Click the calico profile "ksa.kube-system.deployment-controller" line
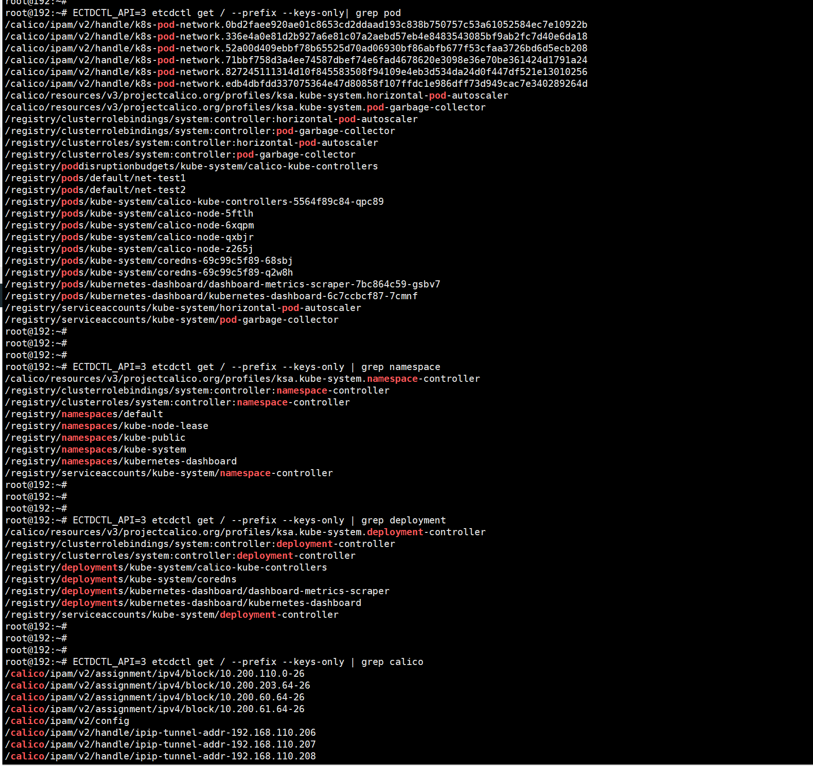813x766 pixels. 245,532
